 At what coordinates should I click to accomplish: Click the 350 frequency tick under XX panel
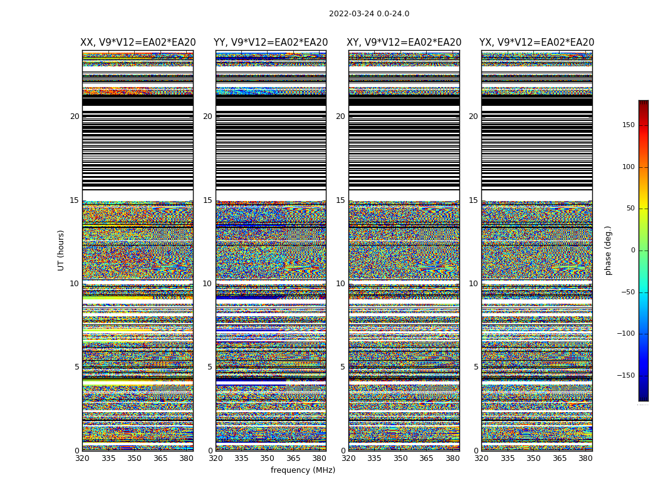tap(134, 458)
